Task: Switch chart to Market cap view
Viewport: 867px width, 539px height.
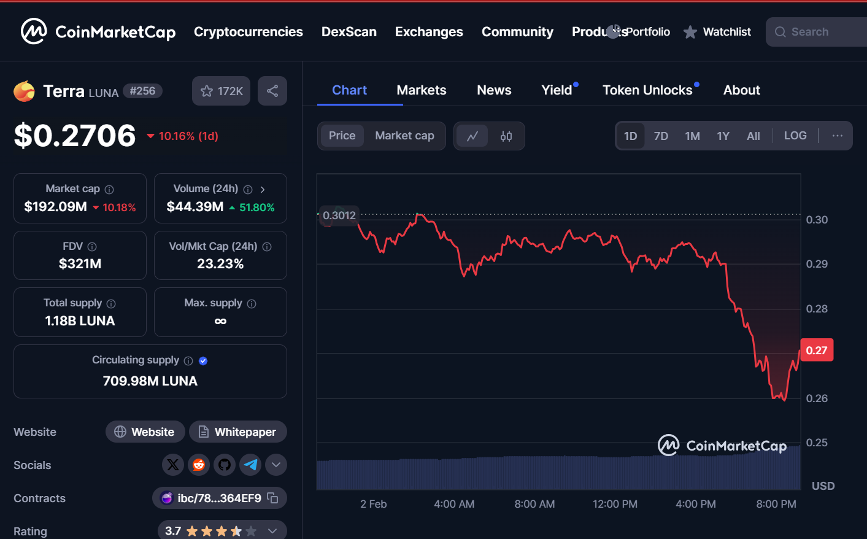Action: tap(404, 136)
